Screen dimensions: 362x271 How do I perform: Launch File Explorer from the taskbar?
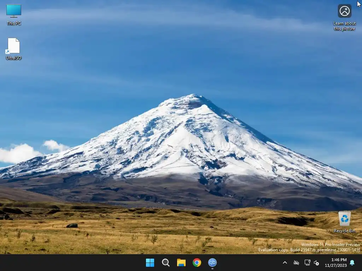pyautogui.click(x=181, y=263)
